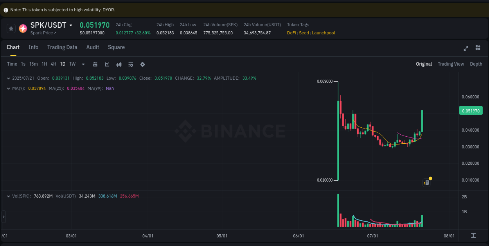
Task: Select the candlestick style icon in toolbar
Action: click(119, 64)
